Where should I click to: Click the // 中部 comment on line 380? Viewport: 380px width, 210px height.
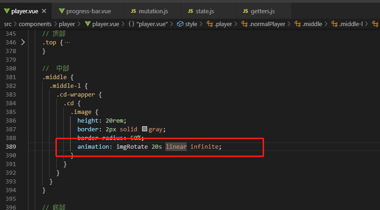pos(56,69)
